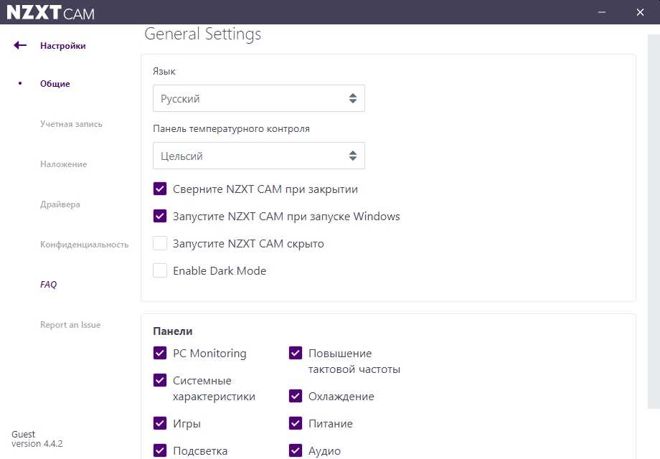Close the NZXT CAM window
The height and width of the screenshot is (459, 660).
point(640,12)
